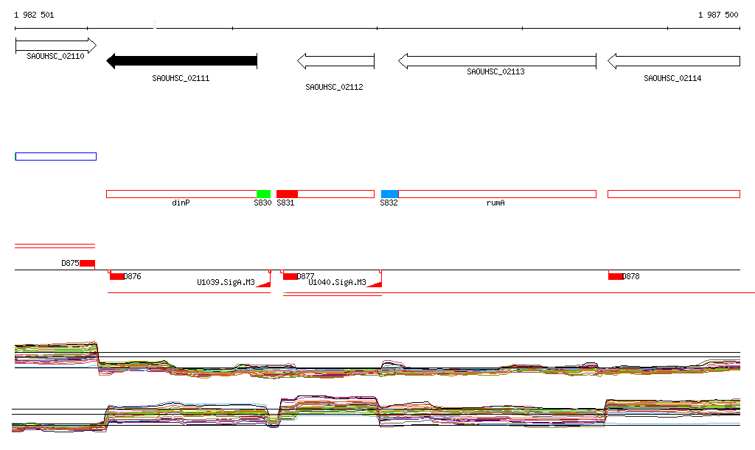Screen dimensions: 755x450
Task: Click the dinP label text
Action: pos(181,203)
